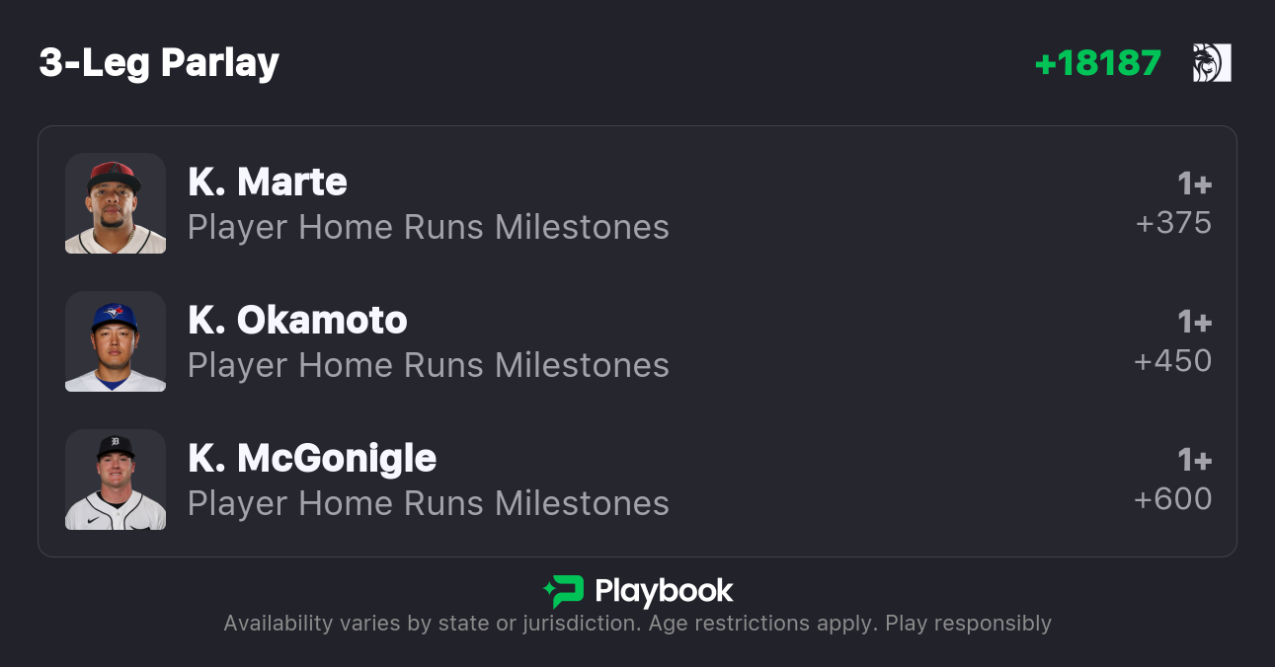This screenshot has height=667, width=1275.
Task: Open K. Marte's player headshot
Action: click(116, 203)
